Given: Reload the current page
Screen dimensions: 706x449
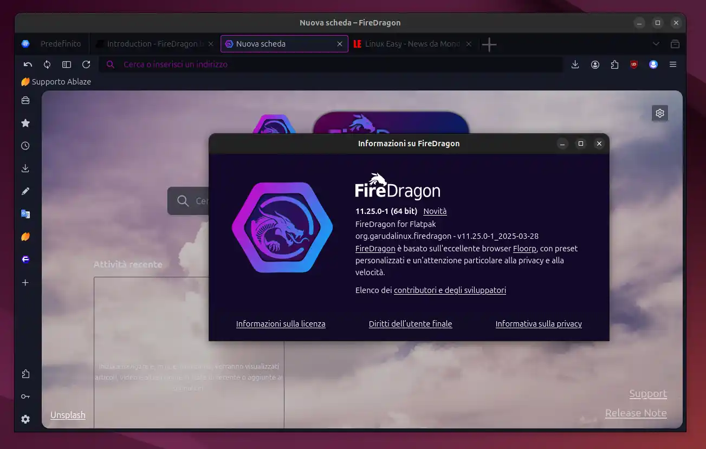Looking at the screenshot, I should pyautogui.click(x=86, y=64).
